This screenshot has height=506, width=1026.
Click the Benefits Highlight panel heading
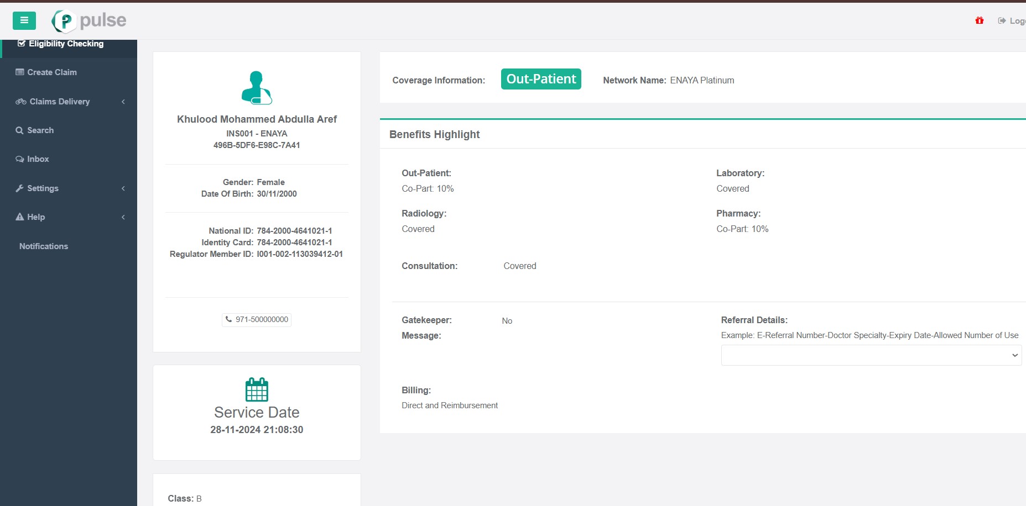(434, 134)
